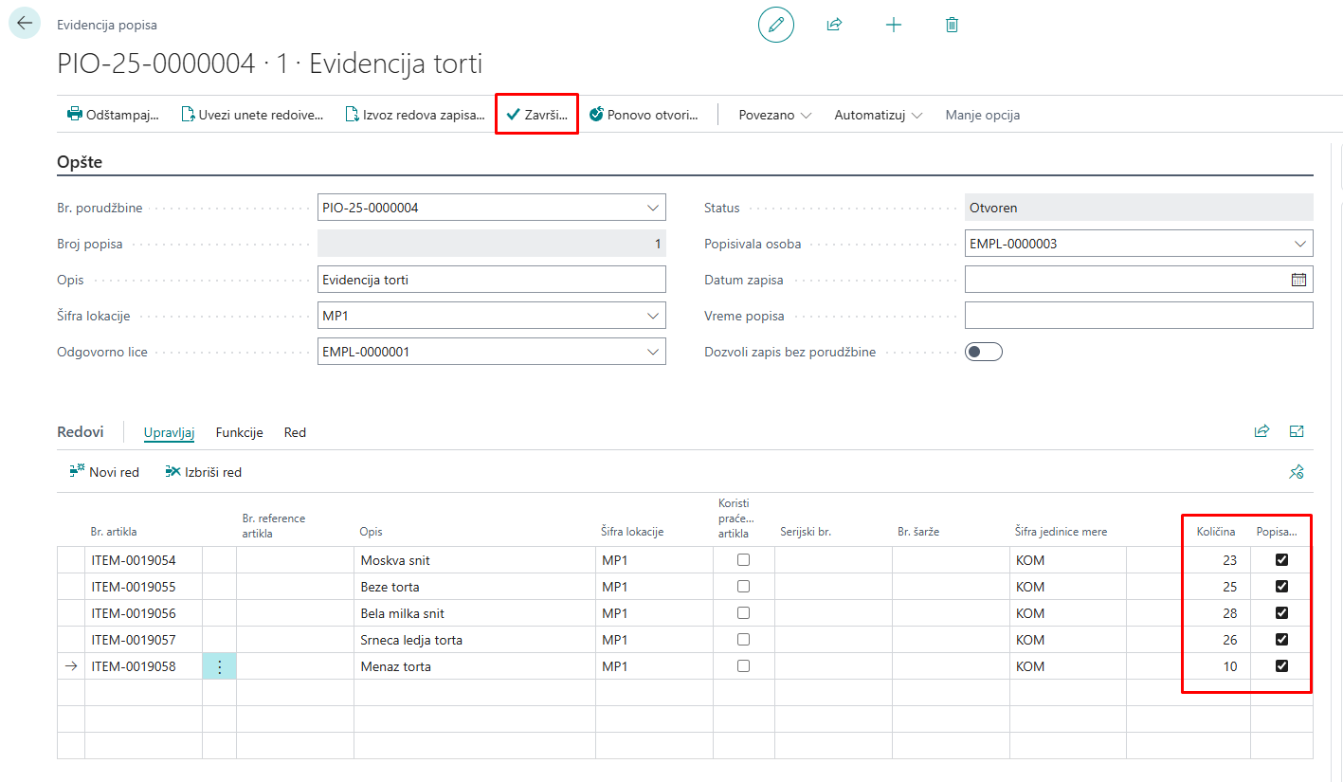Open the Red tab in Redovi
The image size is (1343, 782).
pos(295,432)
